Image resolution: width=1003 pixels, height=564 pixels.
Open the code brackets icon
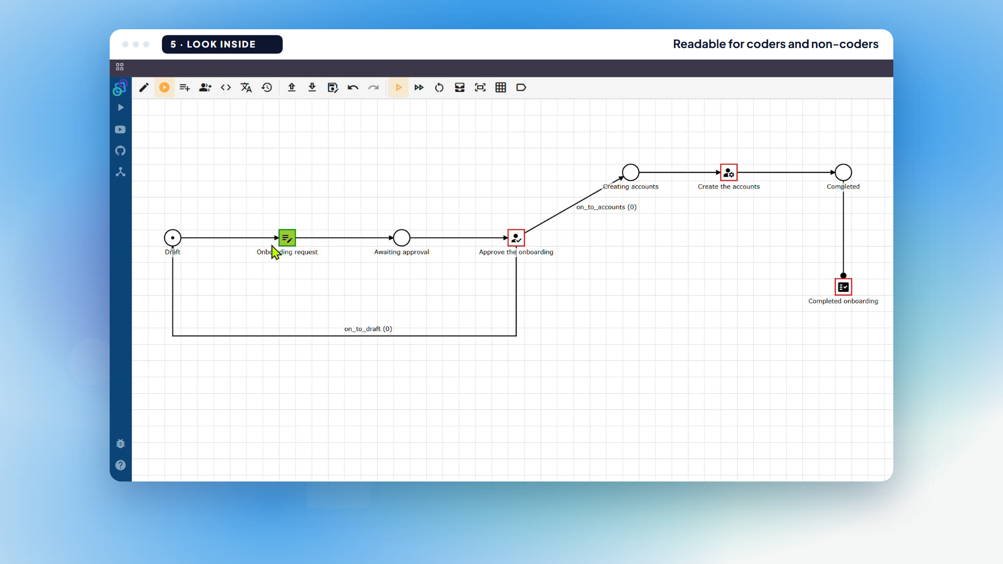(226, 88)
